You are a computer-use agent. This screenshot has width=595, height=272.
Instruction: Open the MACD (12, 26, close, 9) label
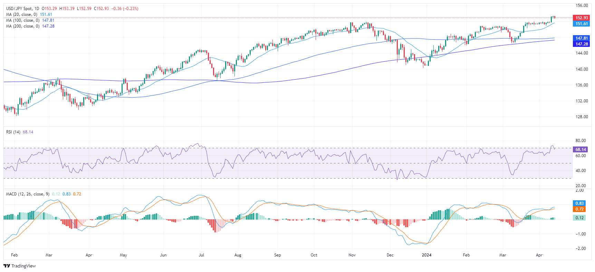pos(28,194)
